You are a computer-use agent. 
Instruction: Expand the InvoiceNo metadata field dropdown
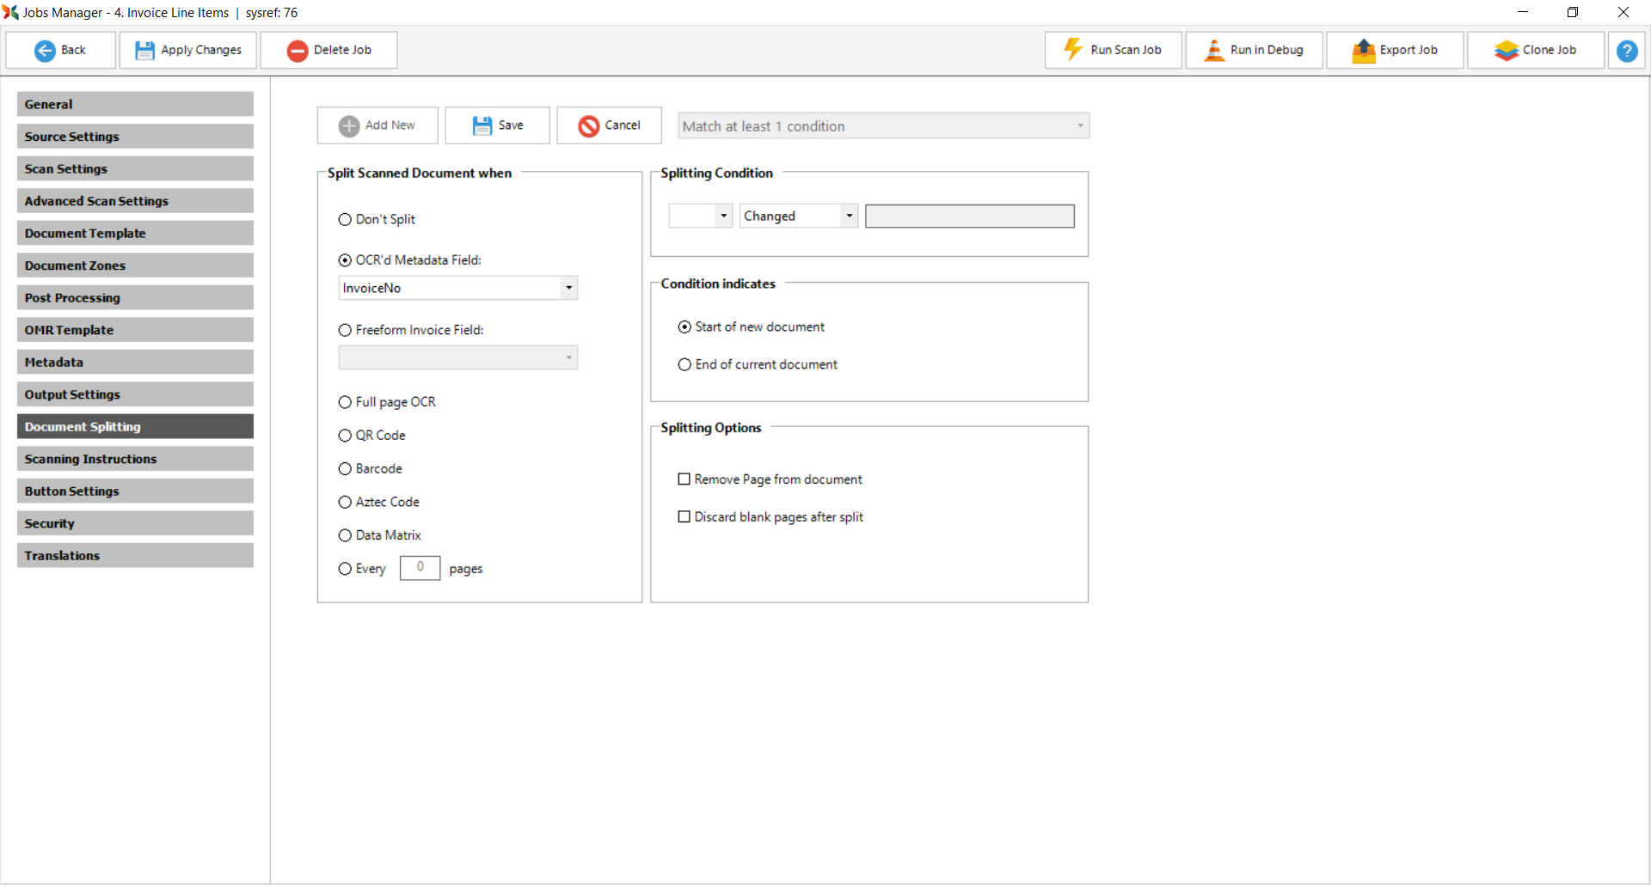tap(568, 288)
